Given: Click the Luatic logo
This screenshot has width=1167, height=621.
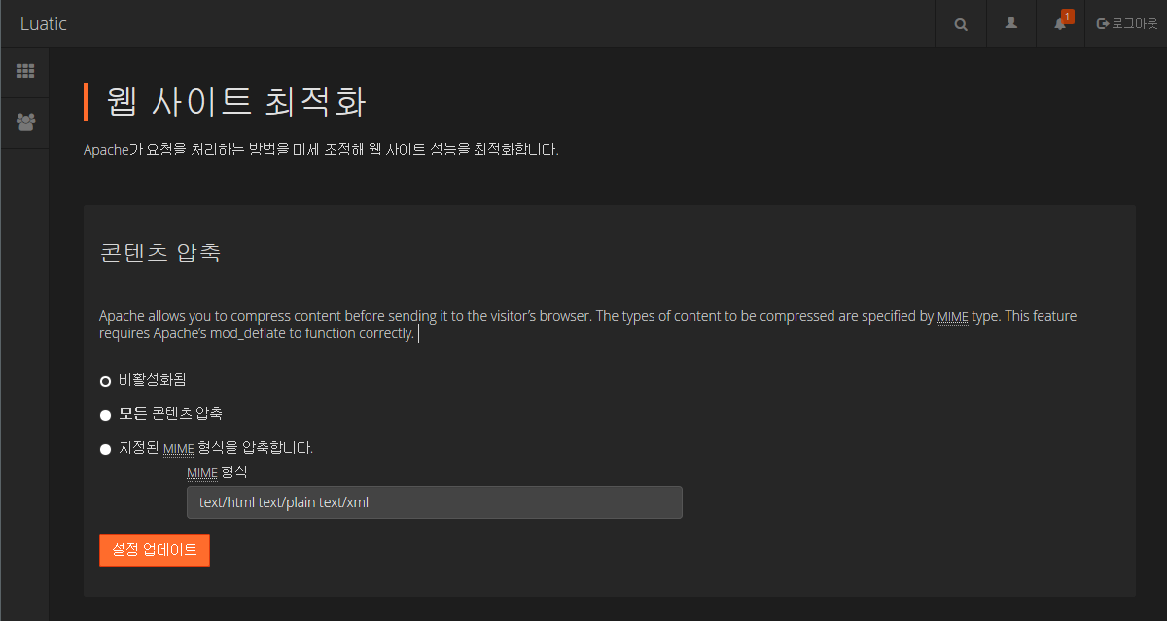Looking at the screenshot, I should tap(43, 23).
